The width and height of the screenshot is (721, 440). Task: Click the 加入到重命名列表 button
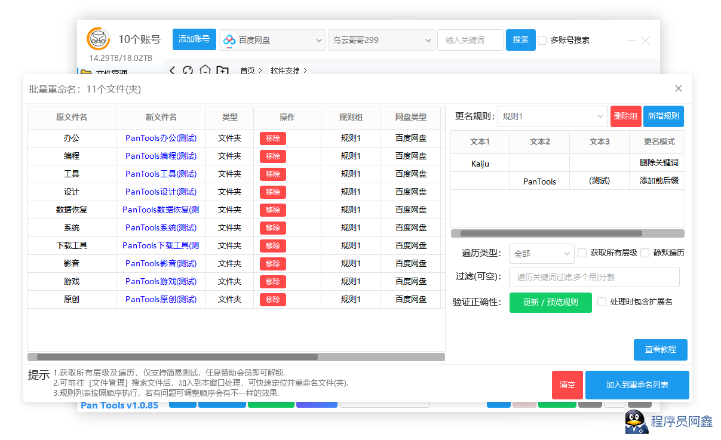pos(637,385)
